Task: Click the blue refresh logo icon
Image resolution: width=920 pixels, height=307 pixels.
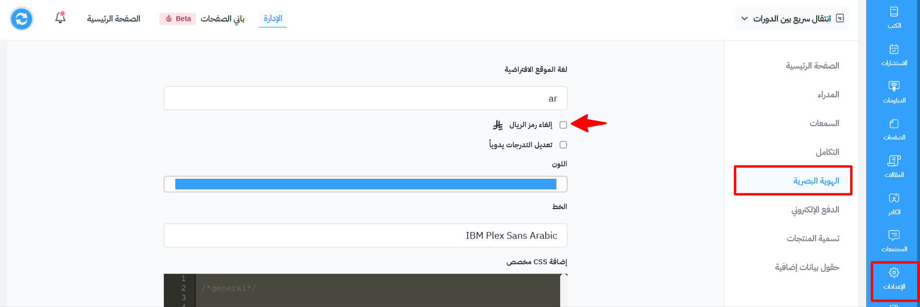Action: 22,19
